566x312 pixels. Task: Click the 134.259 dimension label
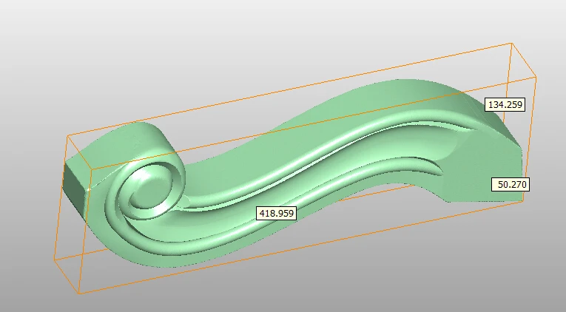click(505, 104)
